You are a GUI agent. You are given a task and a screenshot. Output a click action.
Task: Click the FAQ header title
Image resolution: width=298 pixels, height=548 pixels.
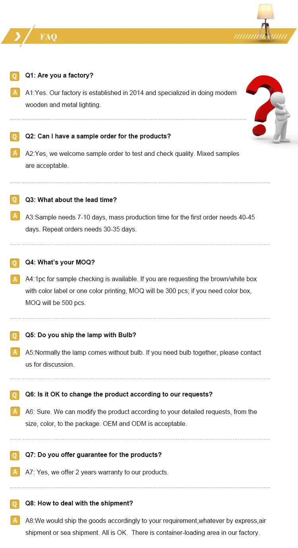pos(48,37)
